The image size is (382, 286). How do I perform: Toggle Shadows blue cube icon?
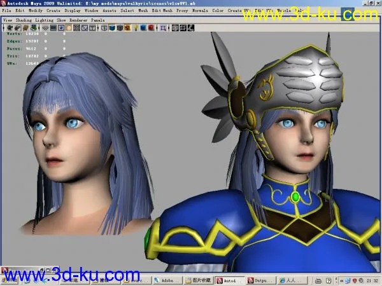pyautogui.click(x=143, y=28)
